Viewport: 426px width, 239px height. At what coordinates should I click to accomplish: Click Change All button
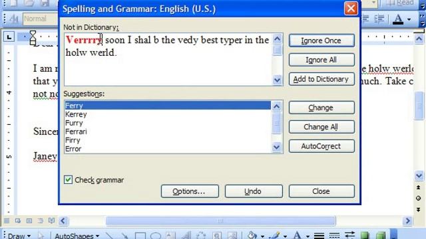tap(321, 127)
